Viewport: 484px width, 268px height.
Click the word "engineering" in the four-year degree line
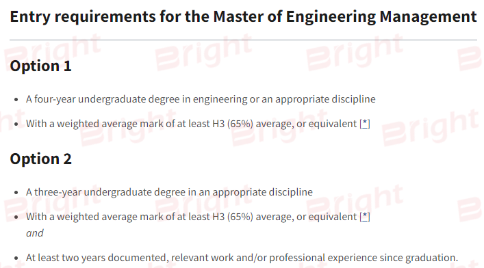[220, 99]
